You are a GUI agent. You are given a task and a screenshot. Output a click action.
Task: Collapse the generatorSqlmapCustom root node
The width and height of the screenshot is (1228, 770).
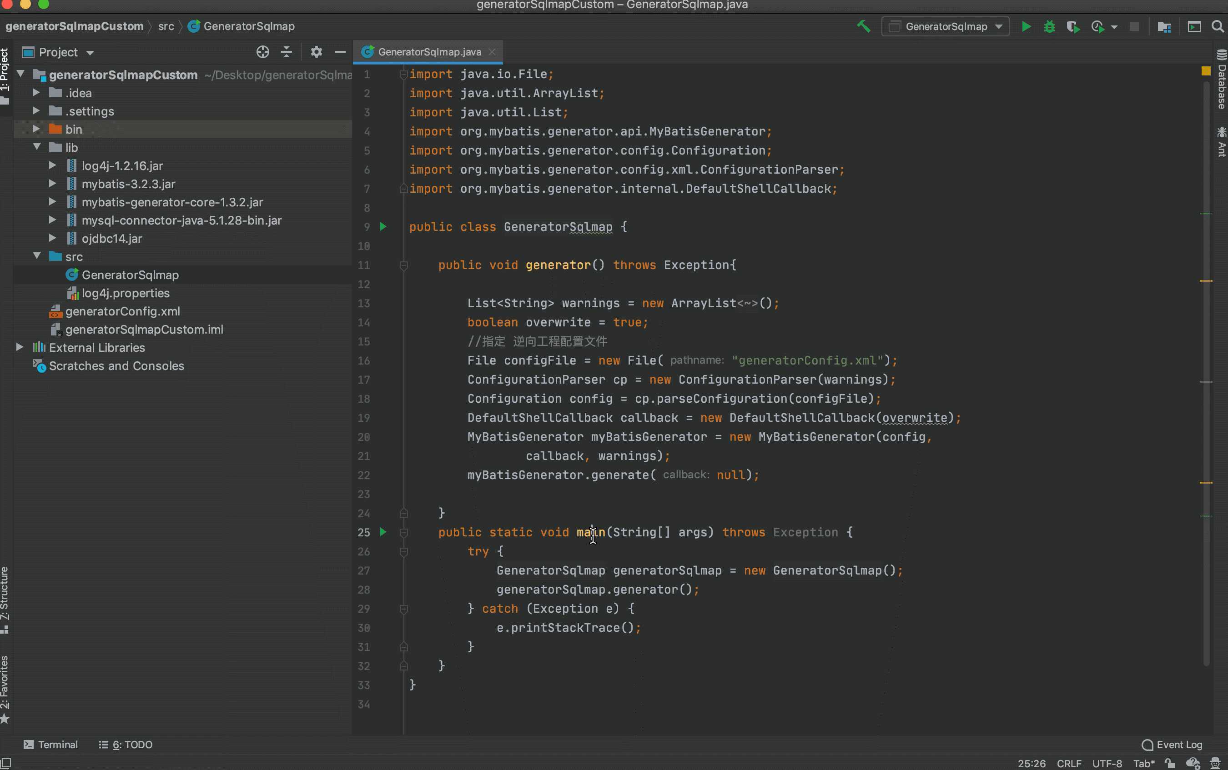point(21,75)
